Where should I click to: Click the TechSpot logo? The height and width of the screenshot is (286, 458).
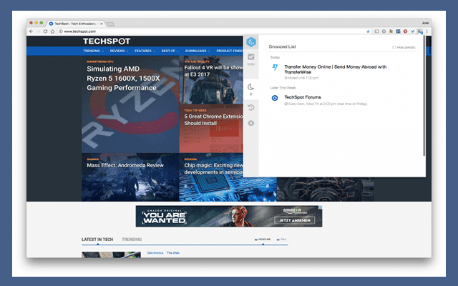[x=107, y=41]
